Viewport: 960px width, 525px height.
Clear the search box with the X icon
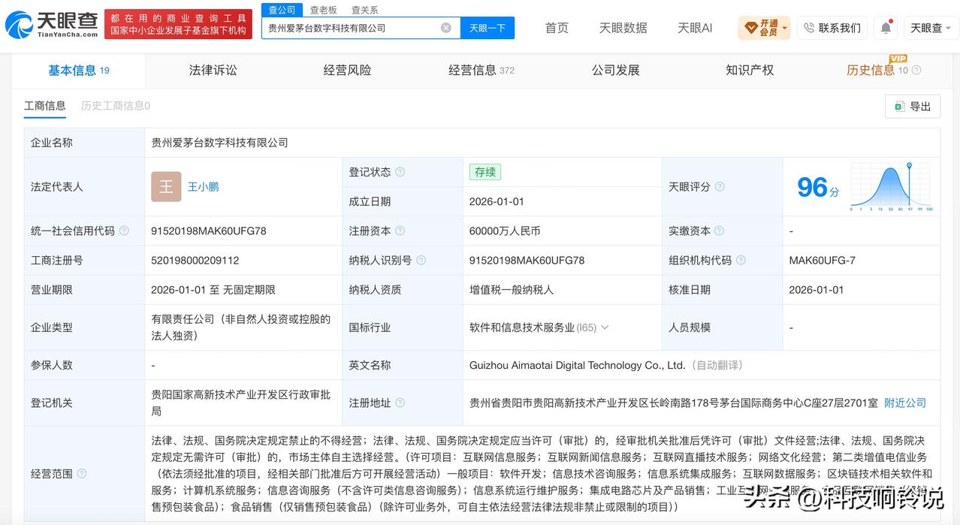446,28
